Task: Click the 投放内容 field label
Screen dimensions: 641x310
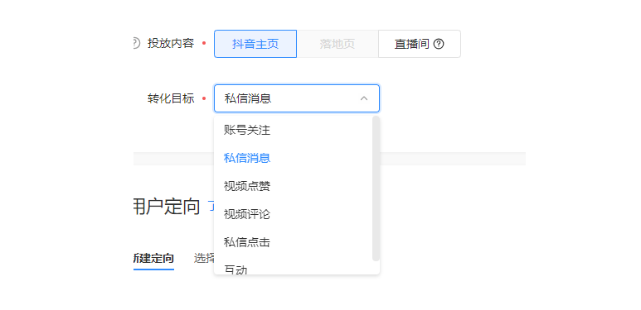Action: point(171,43)
